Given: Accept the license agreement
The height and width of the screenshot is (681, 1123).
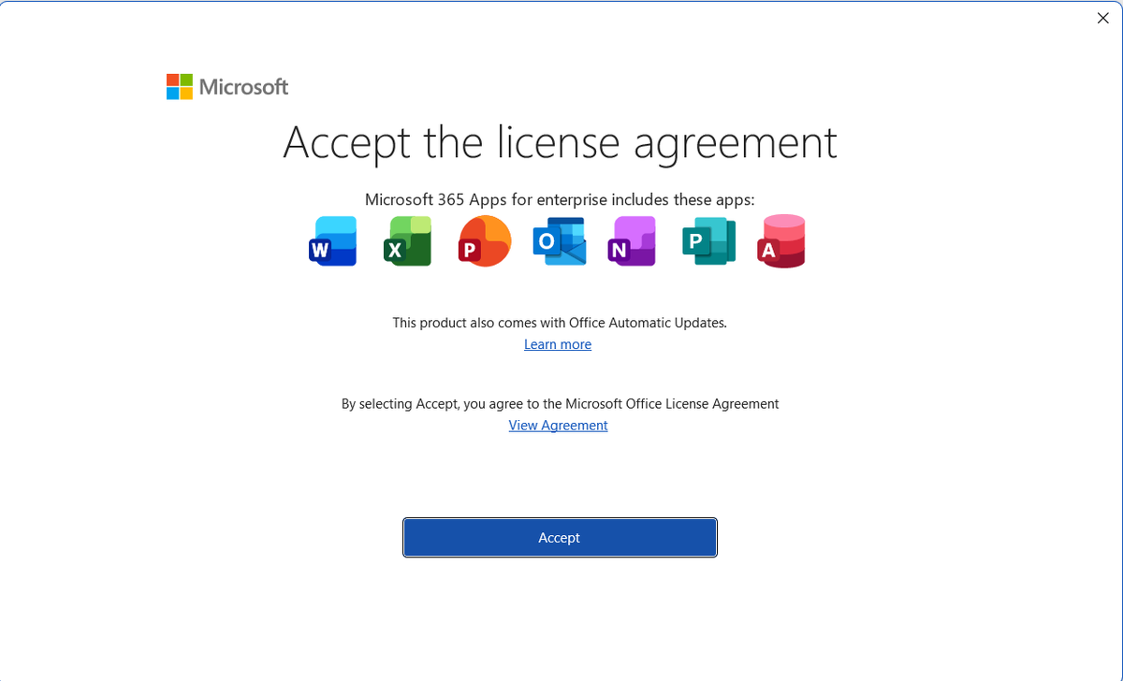Looking at the screenshot, I should click(560, 538).
